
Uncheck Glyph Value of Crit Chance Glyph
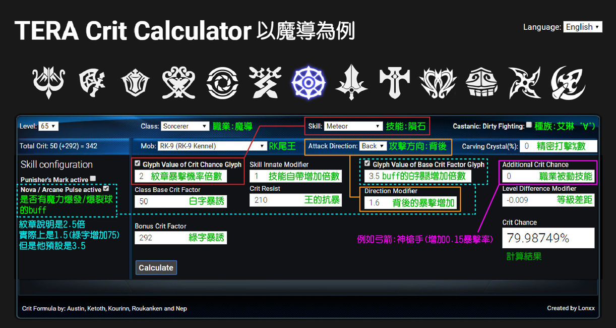[138, 163]
